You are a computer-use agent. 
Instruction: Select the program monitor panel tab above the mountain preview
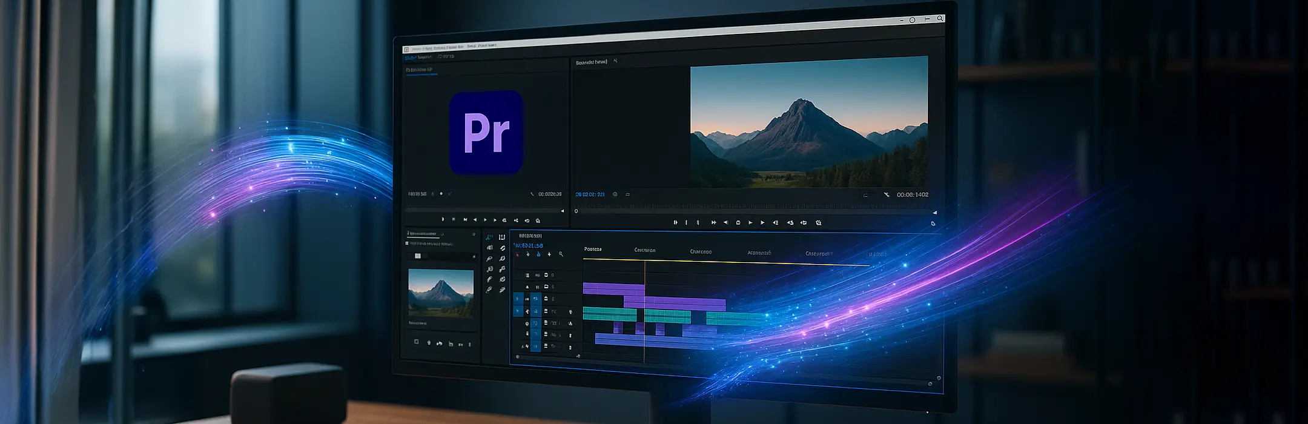click(x=592, y=62)
